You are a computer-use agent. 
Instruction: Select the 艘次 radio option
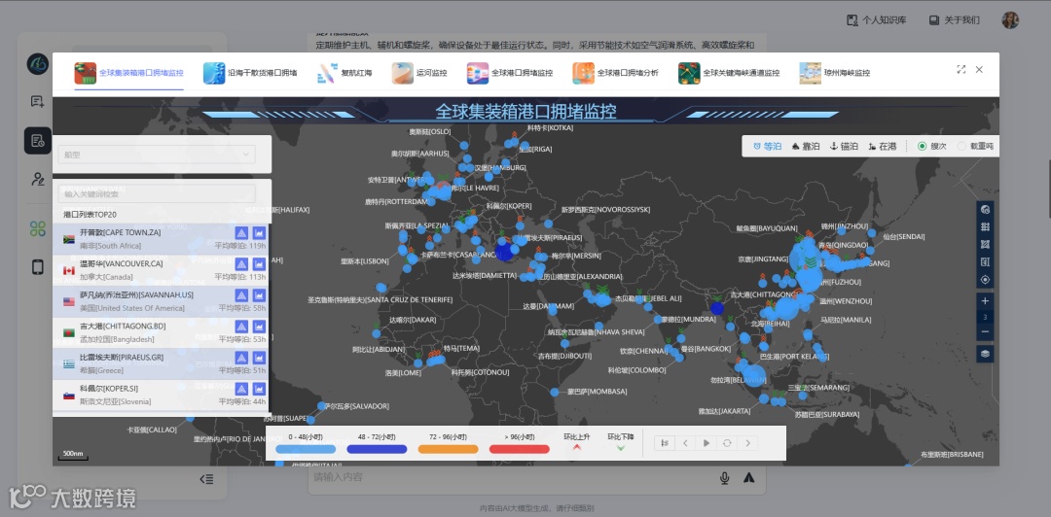[932, 146]
